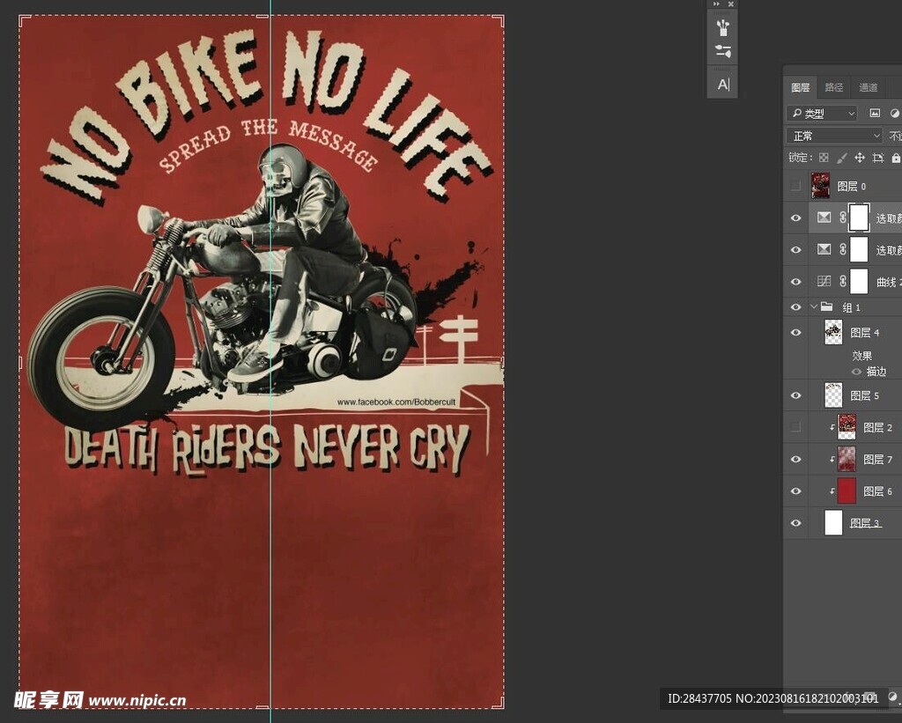Select the white 图层 3 thumbnail
This screenshot has width=902, height=723.
pyautogui.click(x=833, y=523)
